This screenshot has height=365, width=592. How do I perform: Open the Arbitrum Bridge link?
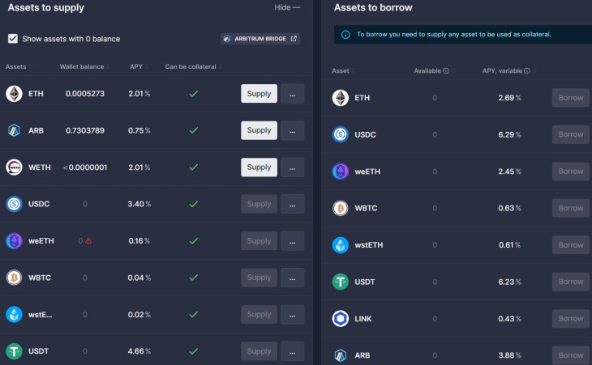(x=260, y=38)
